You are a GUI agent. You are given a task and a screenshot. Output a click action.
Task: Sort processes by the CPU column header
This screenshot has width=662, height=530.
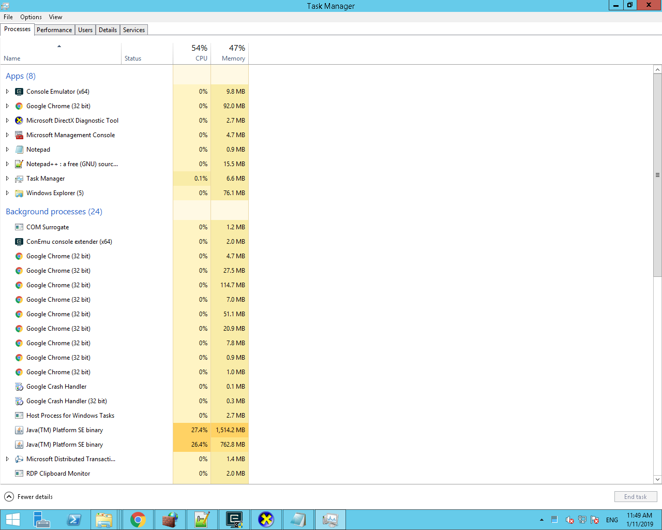pos(192,53)
